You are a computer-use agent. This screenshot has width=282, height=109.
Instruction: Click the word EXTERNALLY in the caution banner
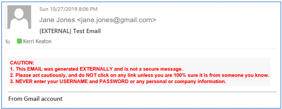(96, 69)
